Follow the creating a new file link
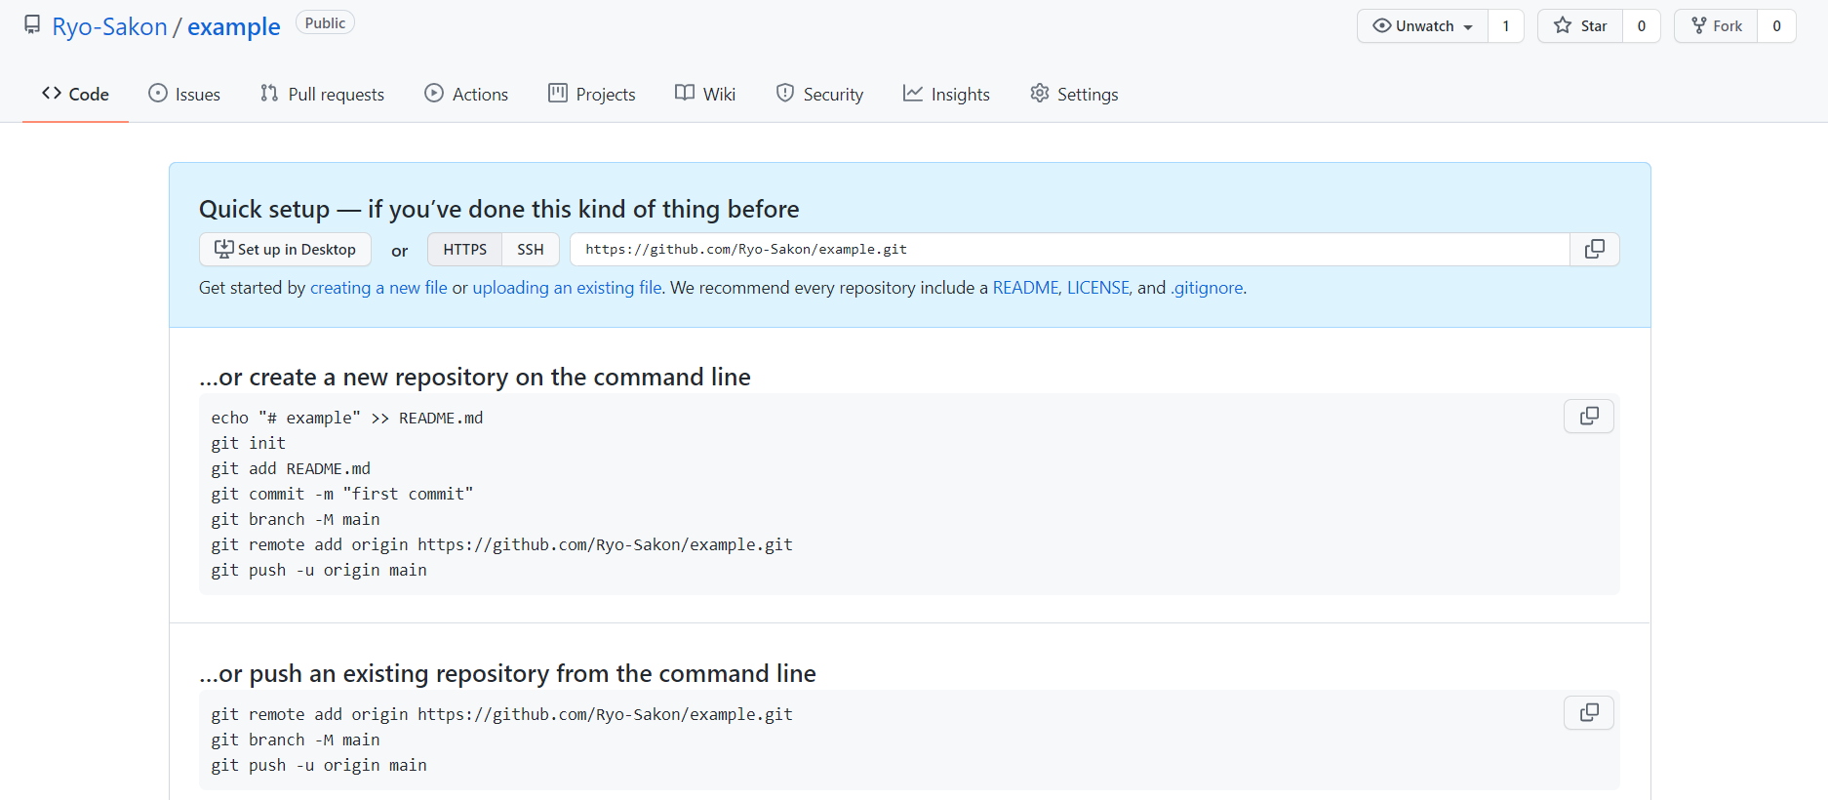 pos(378,288)
